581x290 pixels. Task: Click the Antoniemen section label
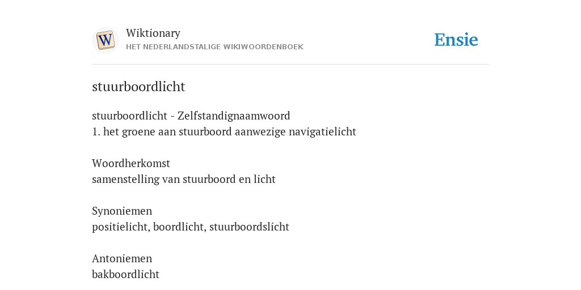pyautogui.click(x=122, y=258)
